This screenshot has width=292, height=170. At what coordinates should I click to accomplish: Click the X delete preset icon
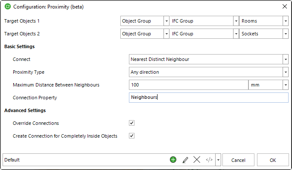(x=197, y=160)
